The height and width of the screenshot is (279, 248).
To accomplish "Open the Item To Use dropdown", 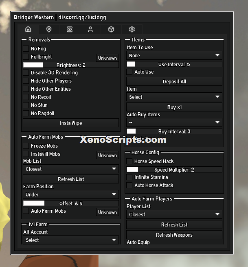I will (174, 55).
